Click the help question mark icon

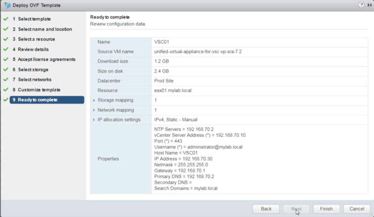pos(361,5)
